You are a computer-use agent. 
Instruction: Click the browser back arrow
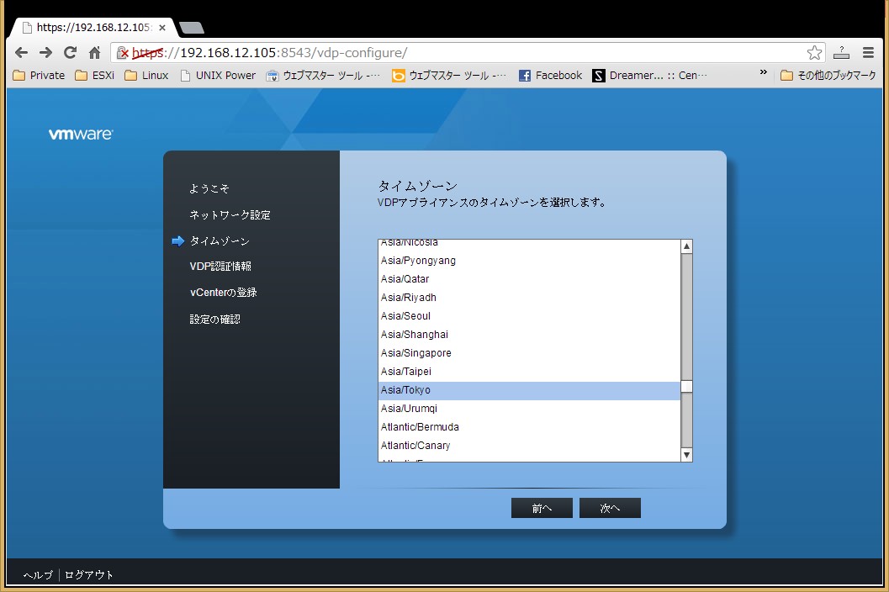22,53
